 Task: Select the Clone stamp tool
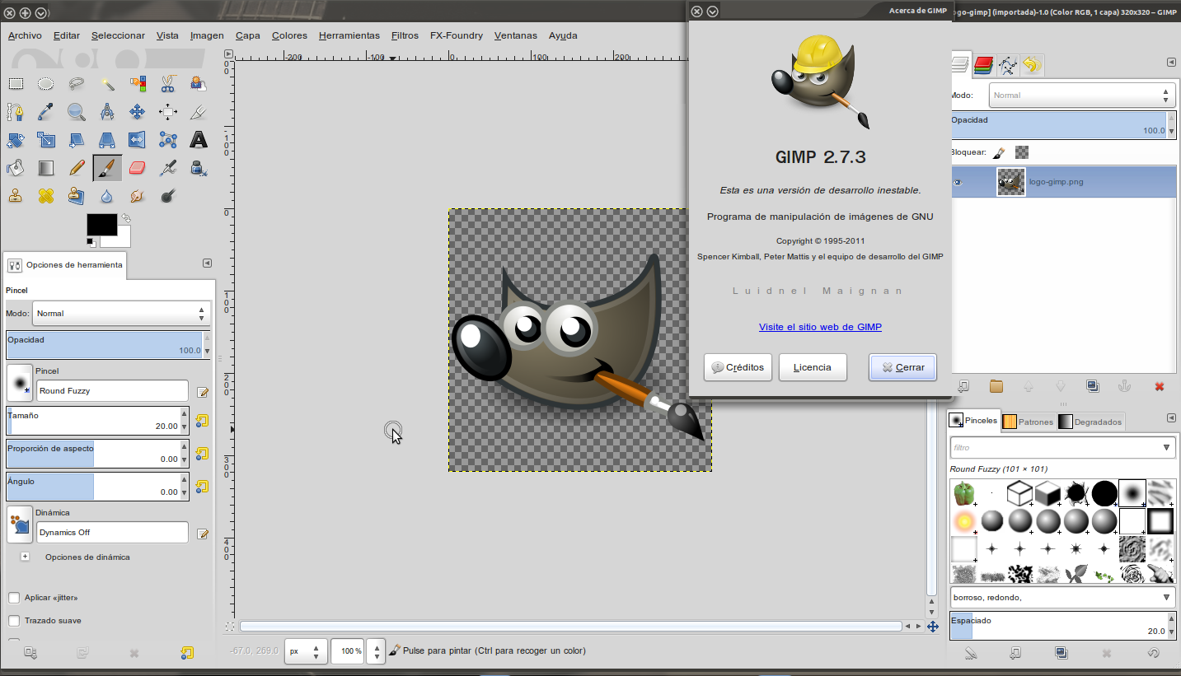[15, 195]
